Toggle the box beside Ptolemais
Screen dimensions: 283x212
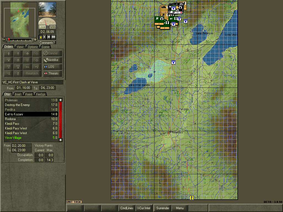pos(56,100)
